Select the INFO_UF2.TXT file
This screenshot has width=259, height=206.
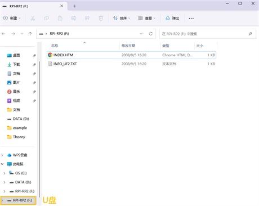[131, 64]
